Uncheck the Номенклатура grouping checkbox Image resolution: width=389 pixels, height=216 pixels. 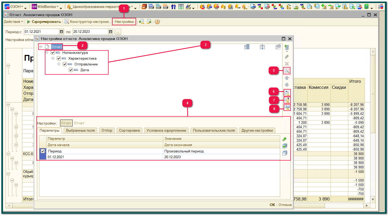click(53, 53)
